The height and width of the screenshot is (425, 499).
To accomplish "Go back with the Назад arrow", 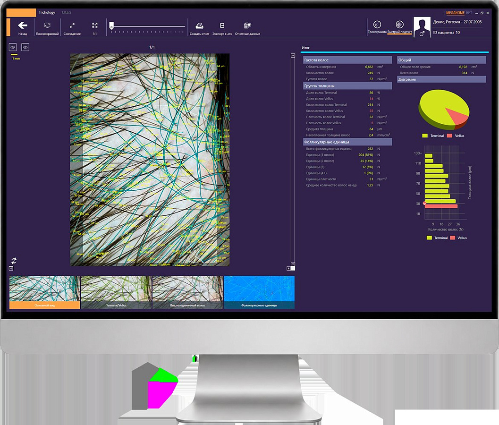I will pos(23,28).
